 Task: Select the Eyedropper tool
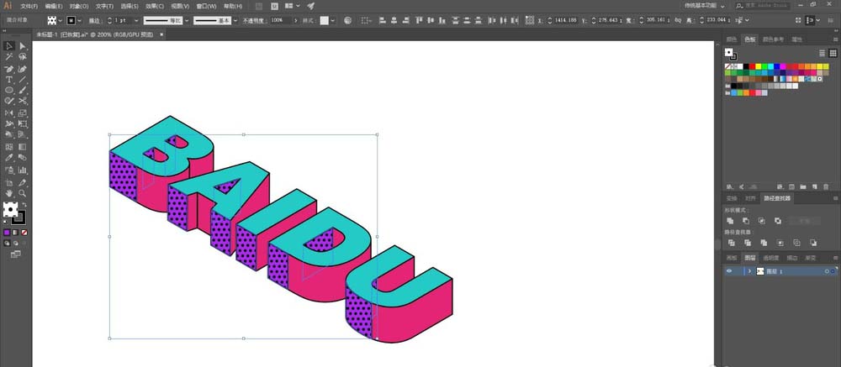[x=9, y=158]
